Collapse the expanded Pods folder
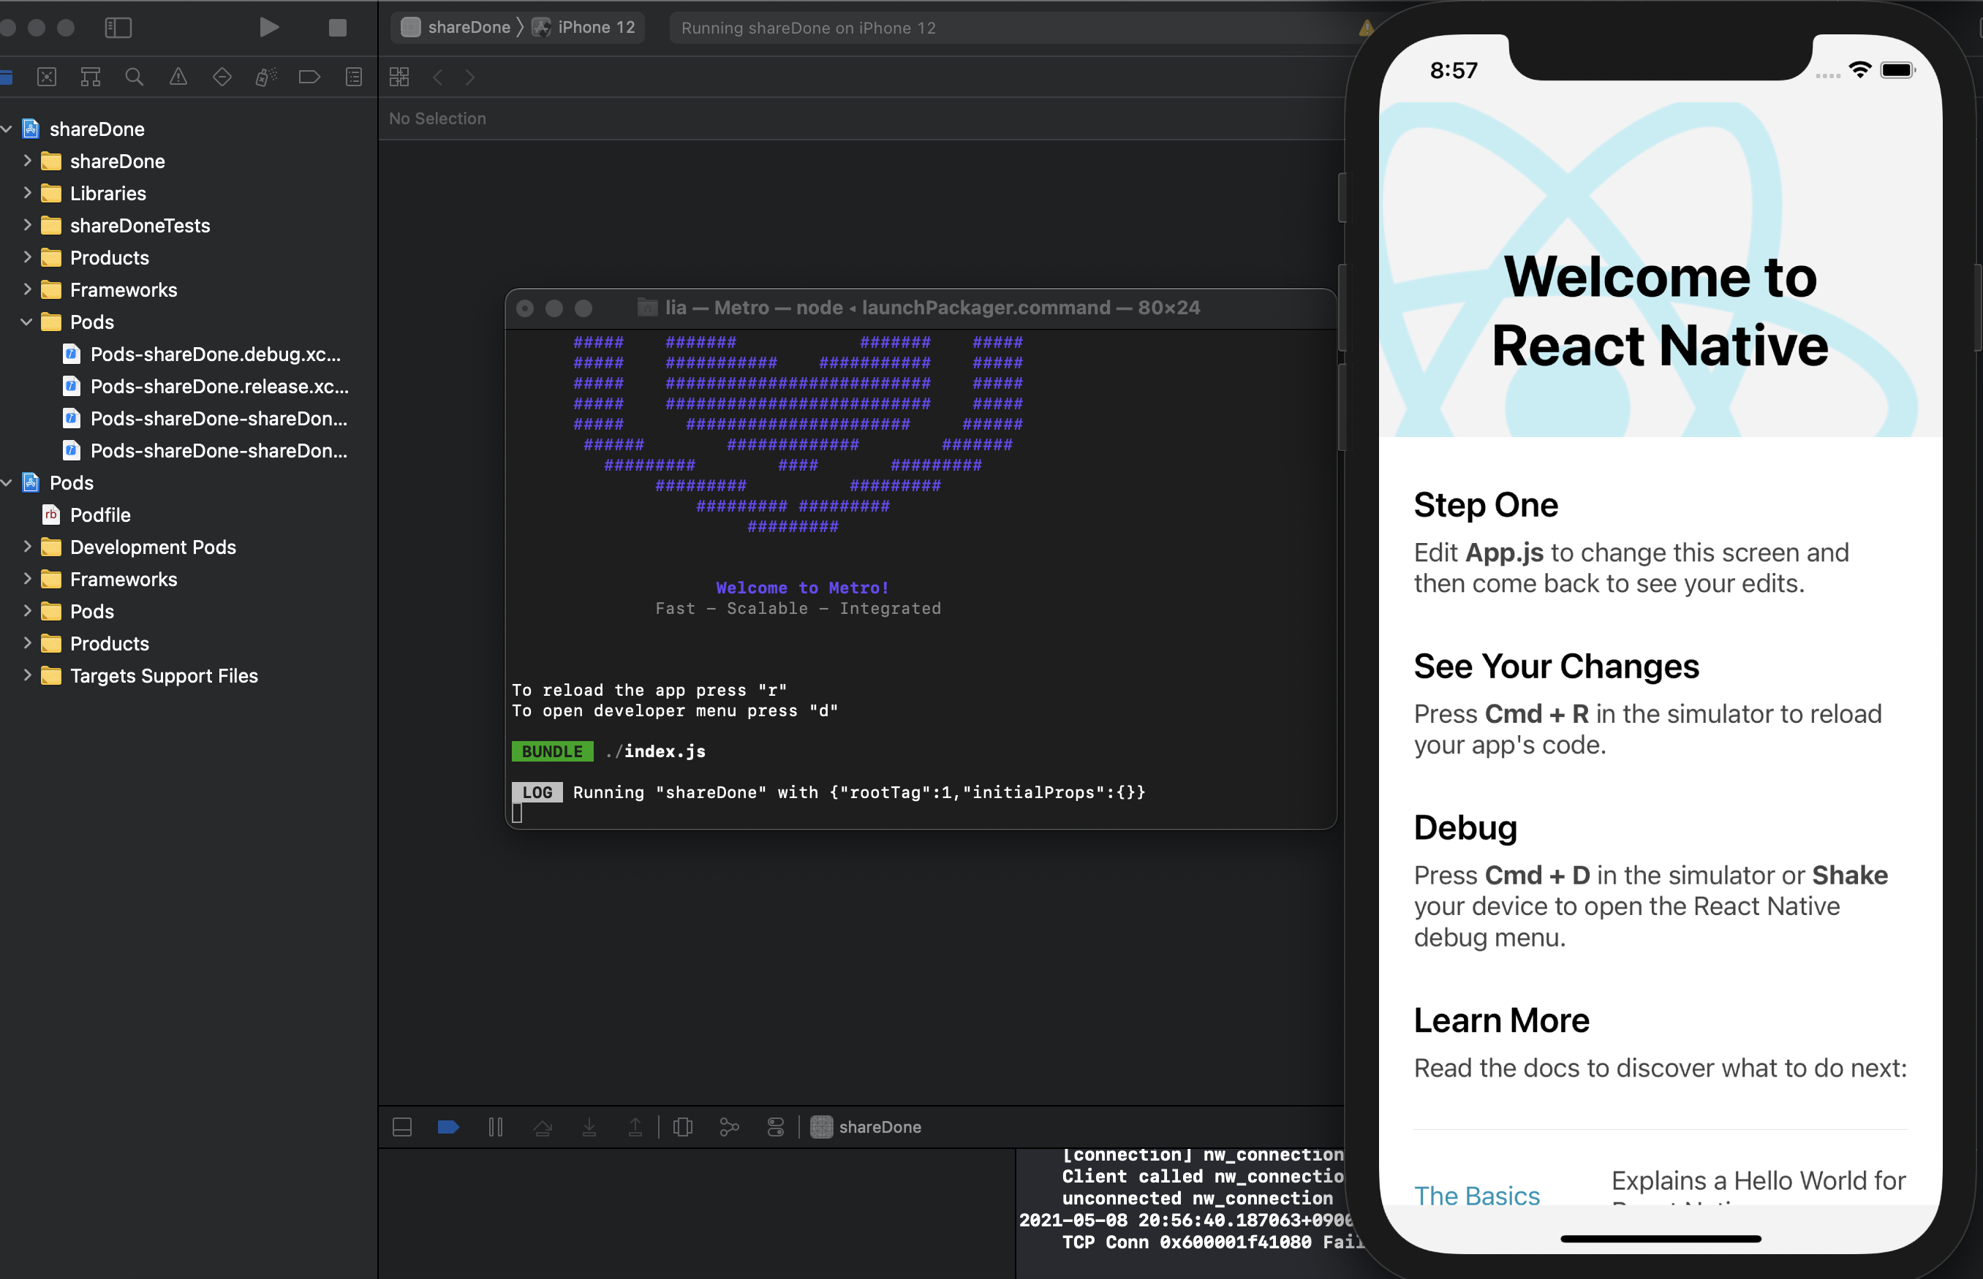 [x=27, y=322]
